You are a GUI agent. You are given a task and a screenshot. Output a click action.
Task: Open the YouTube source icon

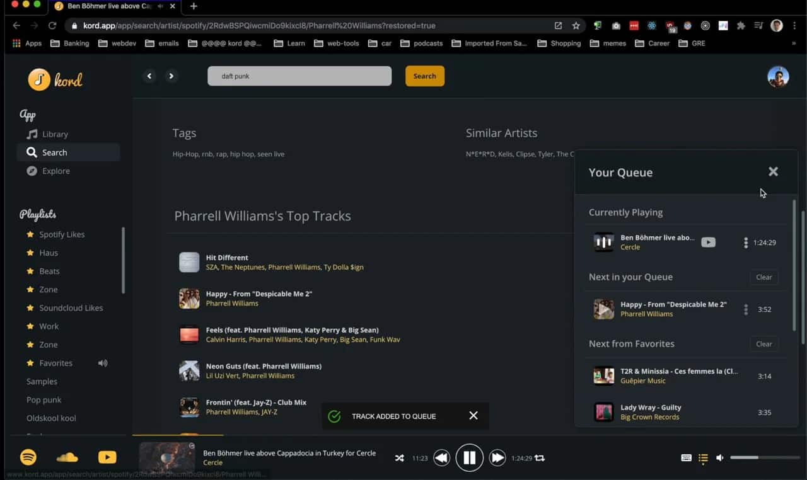(107, 457)
